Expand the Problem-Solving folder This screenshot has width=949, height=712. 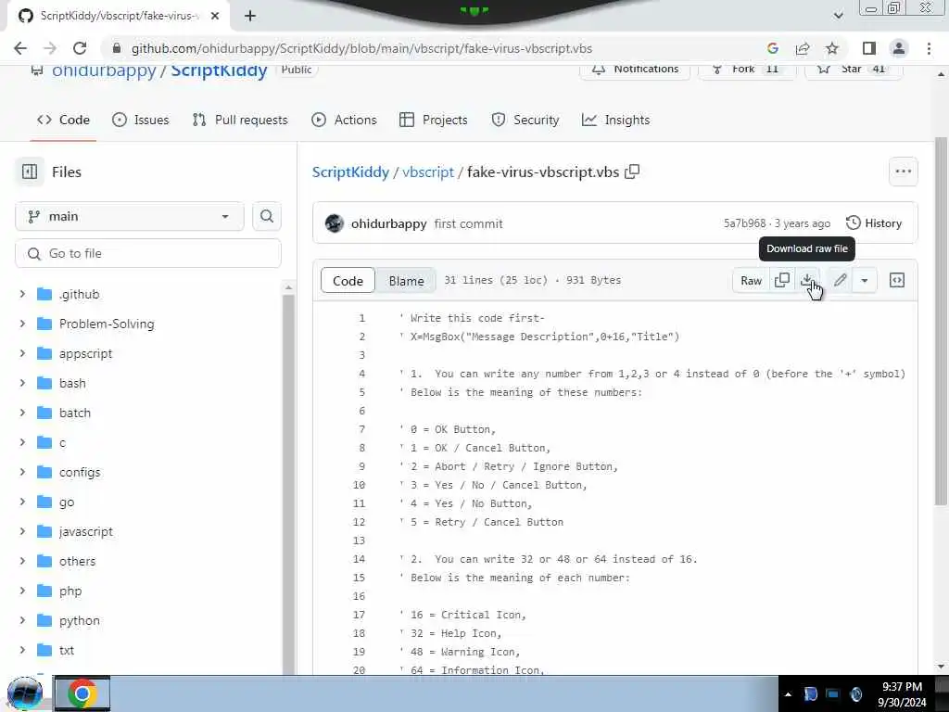22,324
